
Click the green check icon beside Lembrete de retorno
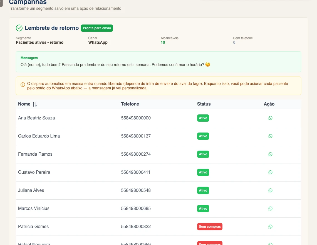click(19, 28)
